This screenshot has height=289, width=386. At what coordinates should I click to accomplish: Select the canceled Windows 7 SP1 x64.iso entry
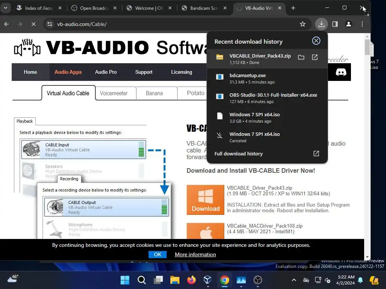pos(267,137)
